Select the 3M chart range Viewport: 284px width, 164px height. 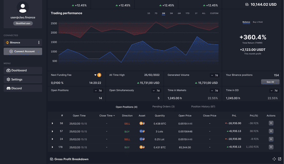(171, 13)
